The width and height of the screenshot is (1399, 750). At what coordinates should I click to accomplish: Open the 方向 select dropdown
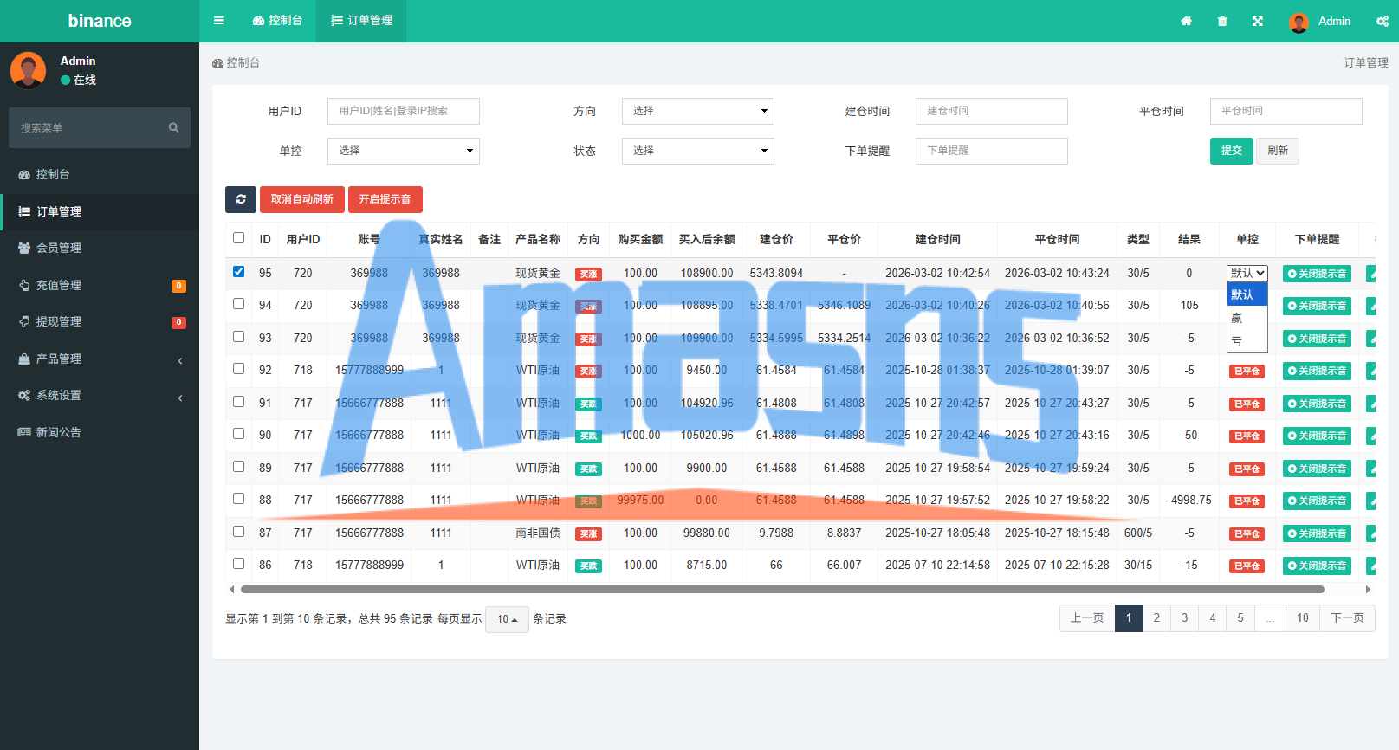(697, 111)
